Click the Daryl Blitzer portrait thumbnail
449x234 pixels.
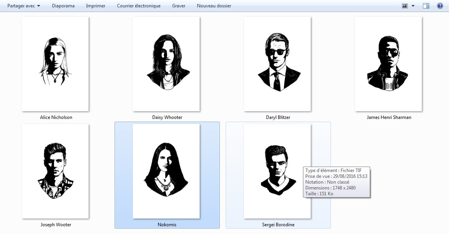pyautogui.click(x=277, y=64)
